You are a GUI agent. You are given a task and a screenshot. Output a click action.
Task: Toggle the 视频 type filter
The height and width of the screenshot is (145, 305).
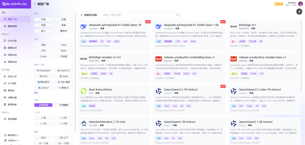pyautogui.click(x=43, y=25)
